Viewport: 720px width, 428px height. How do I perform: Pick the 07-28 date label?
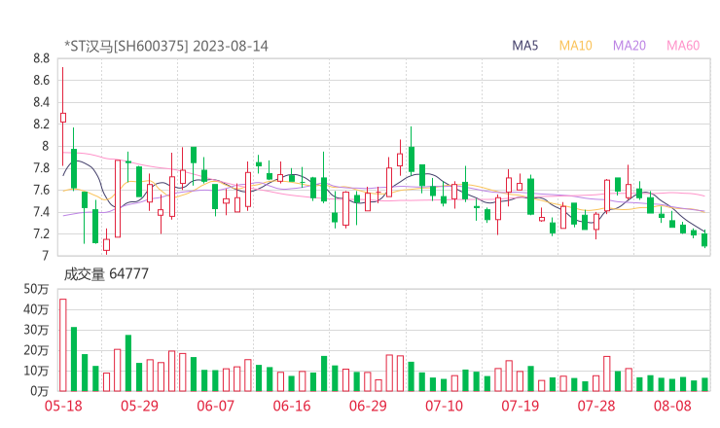596,406
